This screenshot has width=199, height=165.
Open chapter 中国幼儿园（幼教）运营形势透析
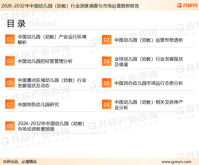tap(149, 40)
